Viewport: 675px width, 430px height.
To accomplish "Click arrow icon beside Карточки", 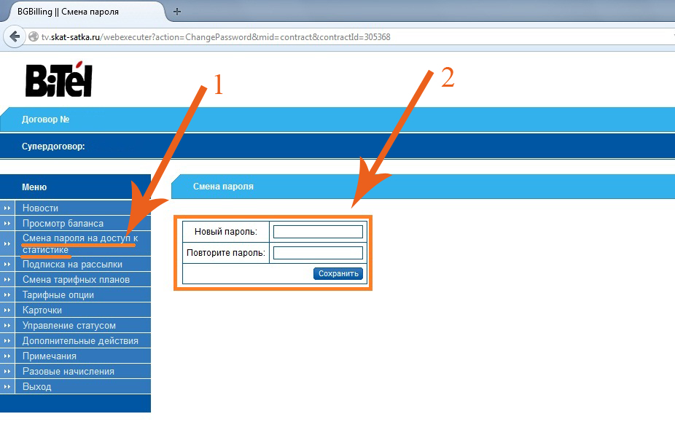I will (7, 310).
